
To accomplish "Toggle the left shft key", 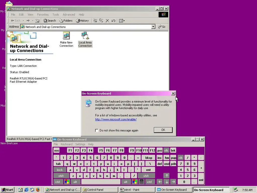I will [61, 176].
